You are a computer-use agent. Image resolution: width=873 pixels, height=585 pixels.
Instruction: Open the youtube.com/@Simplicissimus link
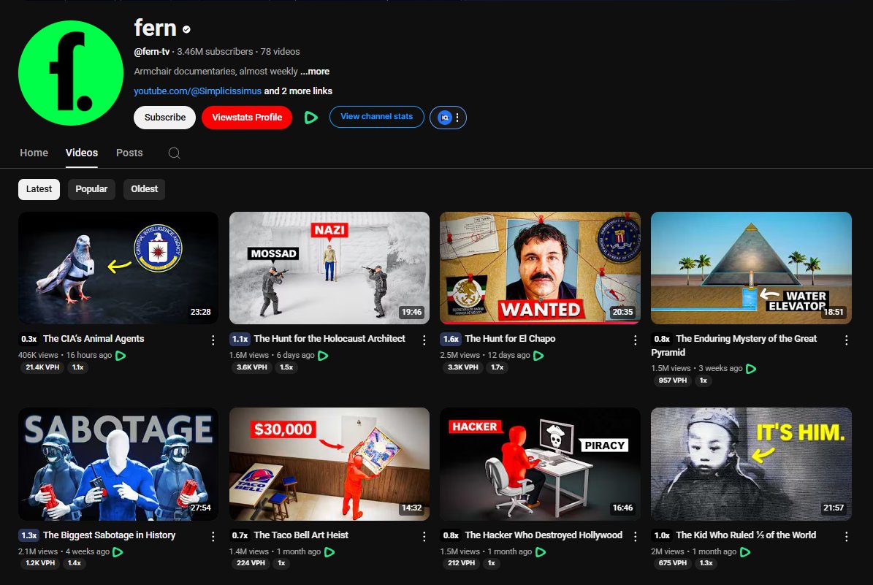pos(198,91)
